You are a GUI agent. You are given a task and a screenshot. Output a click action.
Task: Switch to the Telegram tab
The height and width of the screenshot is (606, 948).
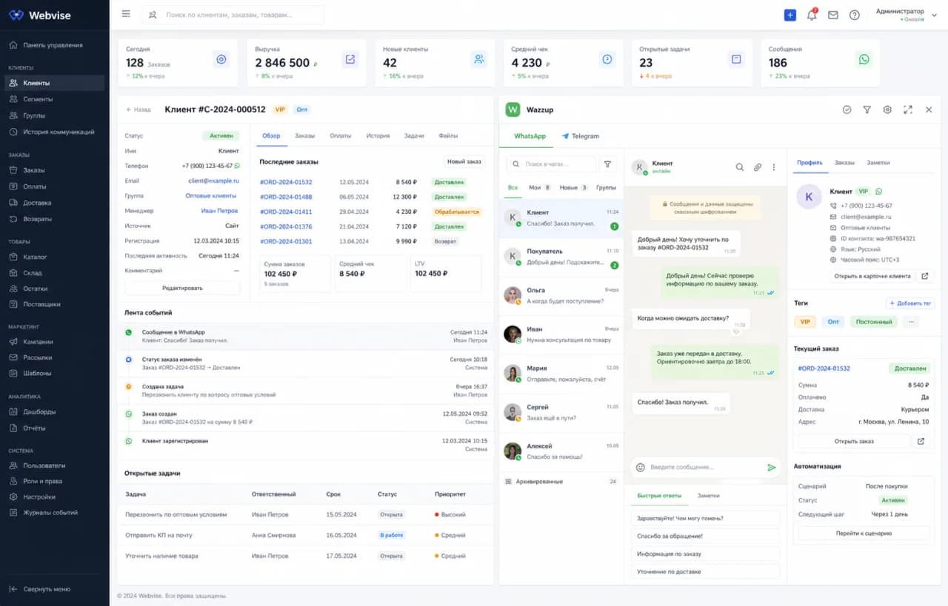coord(580,136)
